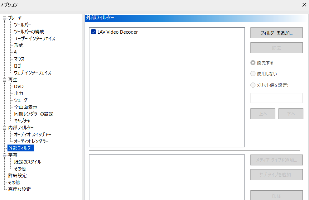Close the オプション dialog window
The image size is (309, 200).
pos(304,5)
